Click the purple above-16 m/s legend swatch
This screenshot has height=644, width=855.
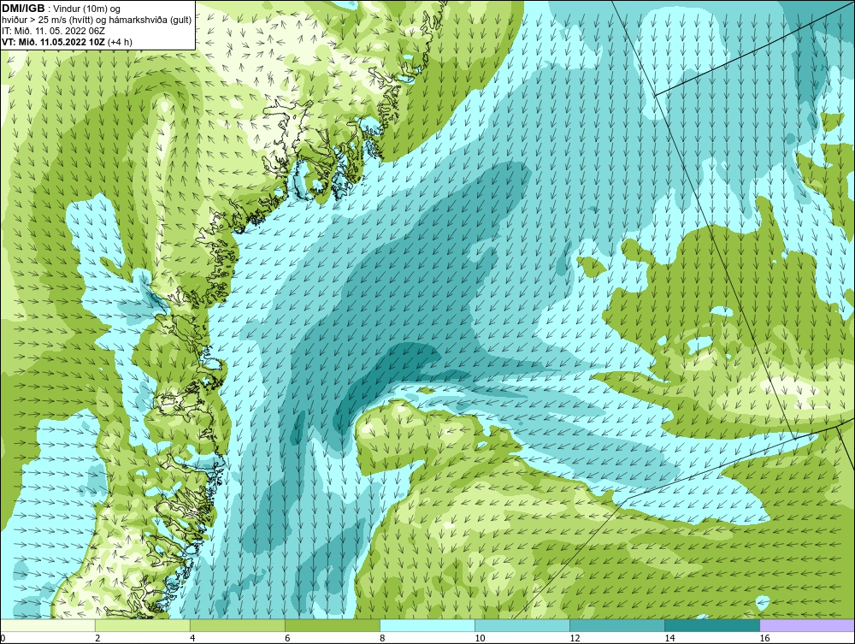[807, 625]
